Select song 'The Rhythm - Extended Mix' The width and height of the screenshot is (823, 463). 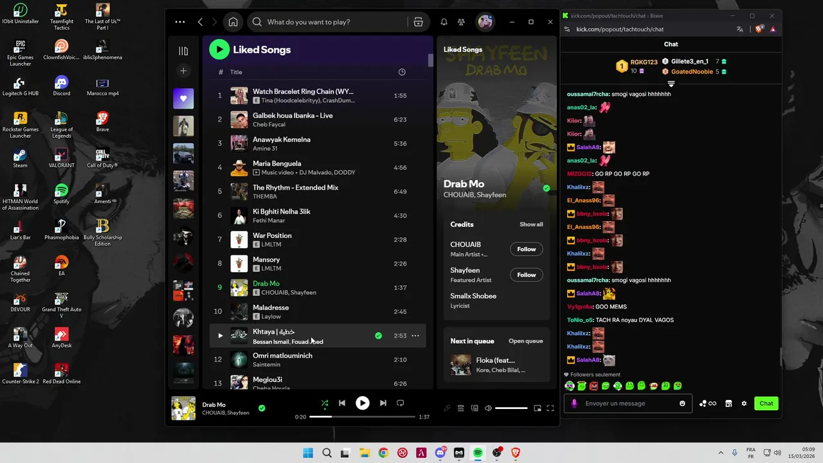(x=295, y=188)
